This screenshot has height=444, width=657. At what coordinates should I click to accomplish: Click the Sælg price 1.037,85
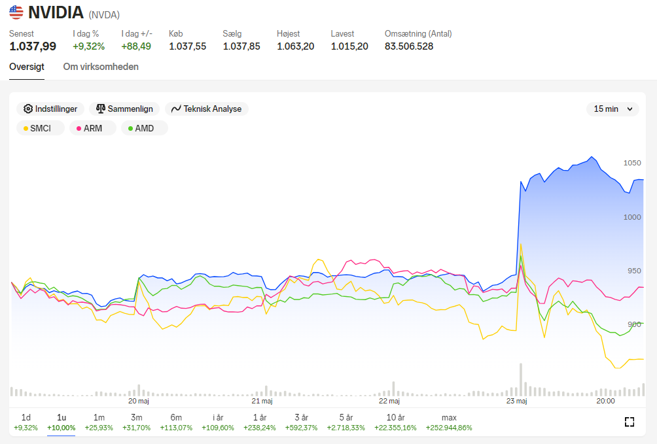point(241,46)
